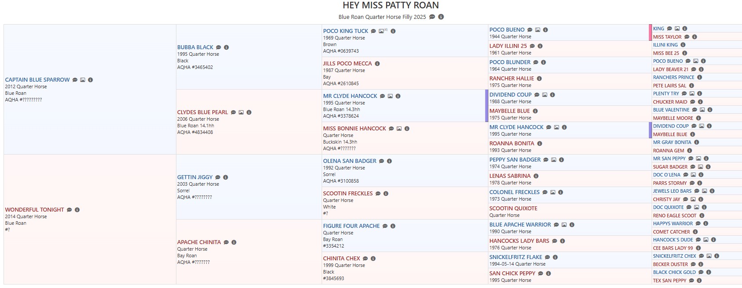Image resolution: width=742 pixels, height=288 pixels.
Task: Click info icon next to Jills Poco Mecca
Action: [377, 64]
